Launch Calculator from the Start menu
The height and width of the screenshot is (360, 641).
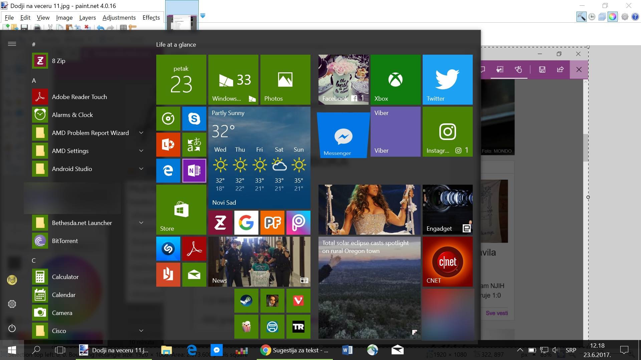(65, 277)
